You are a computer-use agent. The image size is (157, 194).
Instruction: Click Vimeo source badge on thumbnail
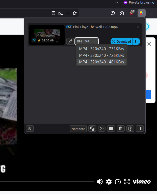(x=34, y=40)
